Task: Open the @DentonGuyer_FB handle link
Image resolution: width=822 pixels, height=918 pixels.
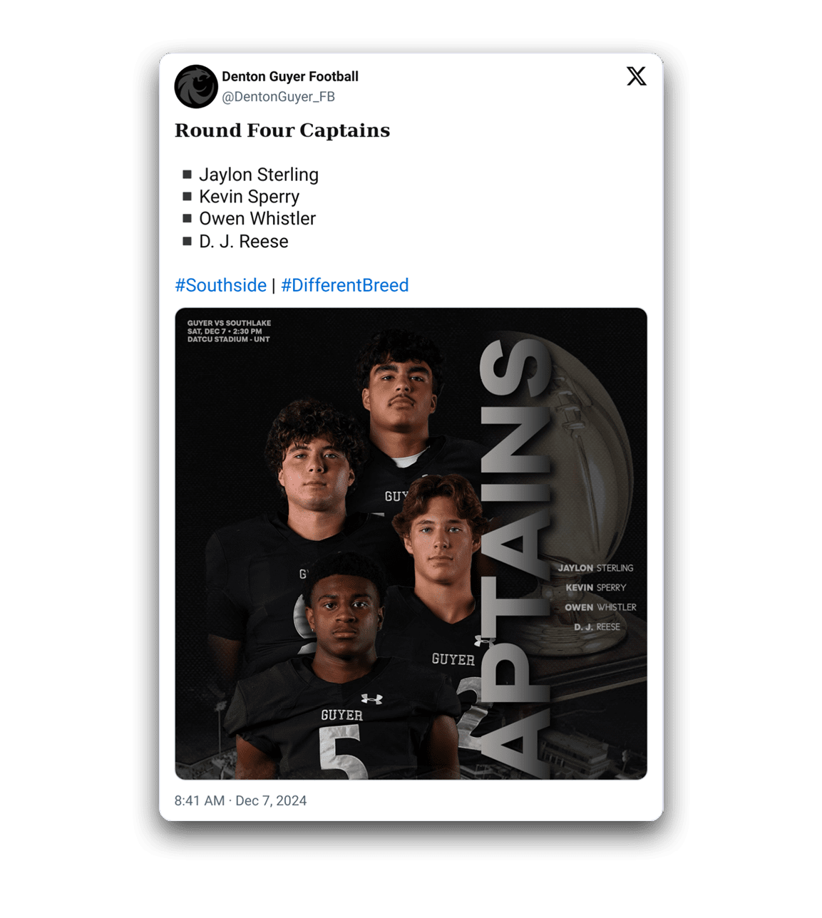Action: [x=278, y=97]
